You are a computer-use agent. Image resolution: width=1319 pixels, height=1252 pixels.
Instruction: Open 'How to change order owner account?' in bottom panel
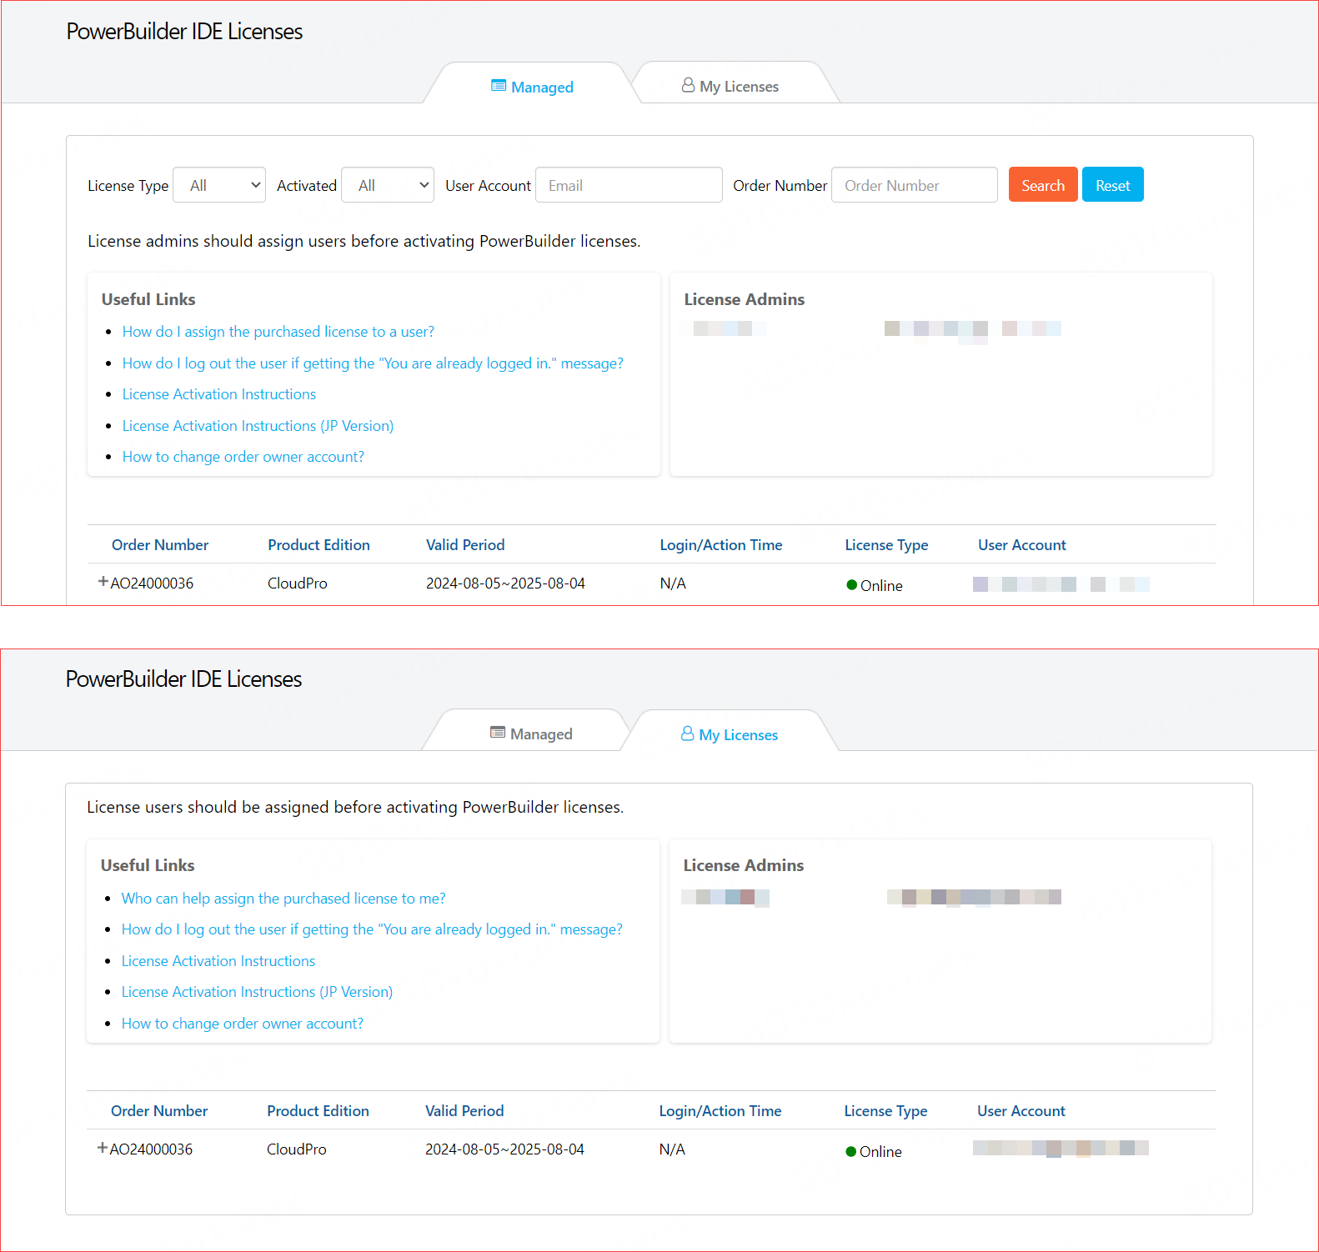click(x=243, y=1024)
